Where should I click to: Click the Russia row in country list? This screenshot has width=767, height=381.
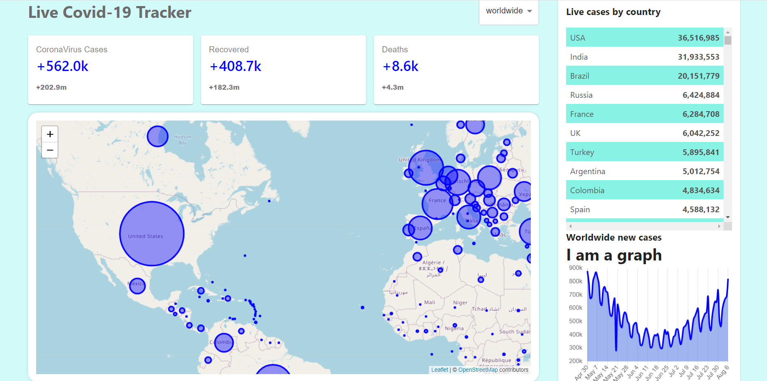pyautogui.click(x=644, y=95)
